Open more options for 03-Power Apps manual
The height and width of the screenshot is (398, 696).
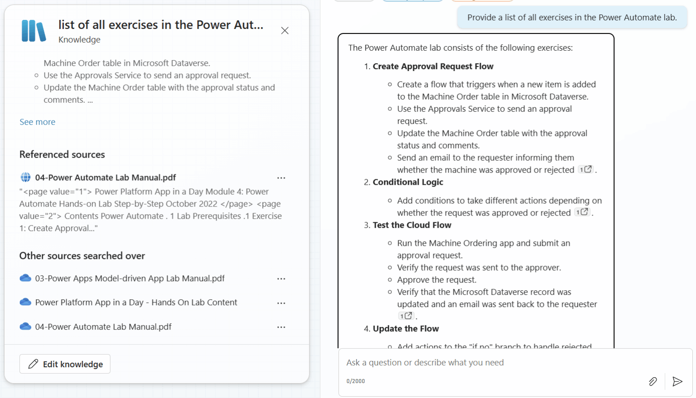(281, 279)
